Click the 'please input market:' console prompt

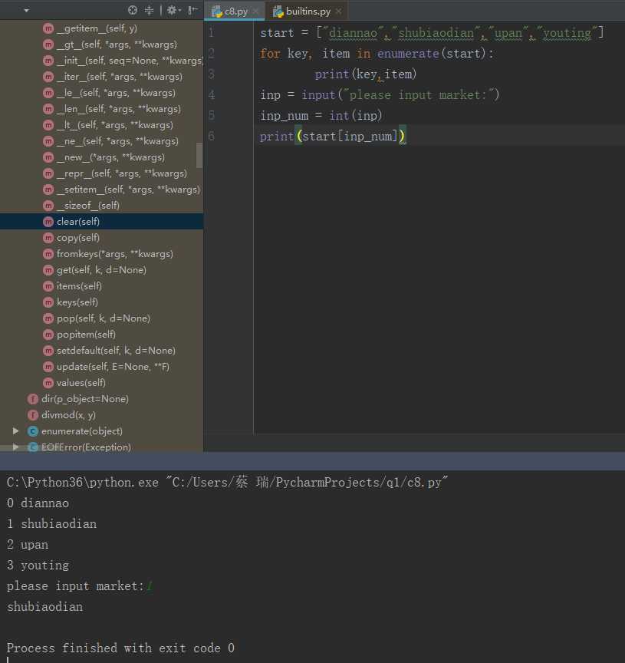[75, 586]
